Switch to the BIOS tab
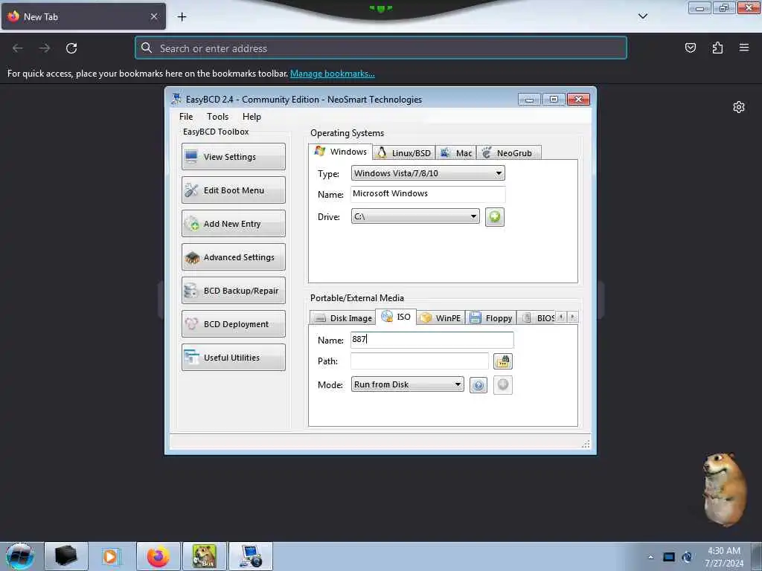This screenshot has width=762, height=571. coord(537,318)
